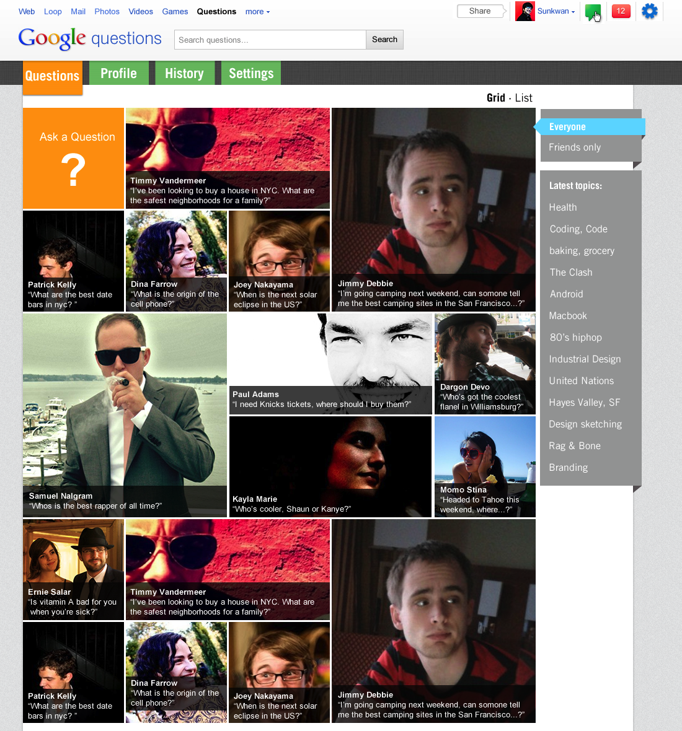Select the Branding topic
Viewport: 682px width, 731px height.
[x=568, y=468]
